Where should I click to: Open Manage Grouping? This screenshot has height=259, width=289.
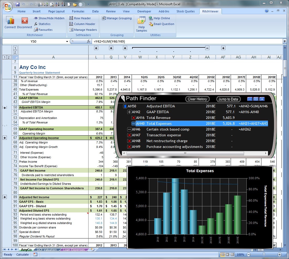click(x=117, y=18)
